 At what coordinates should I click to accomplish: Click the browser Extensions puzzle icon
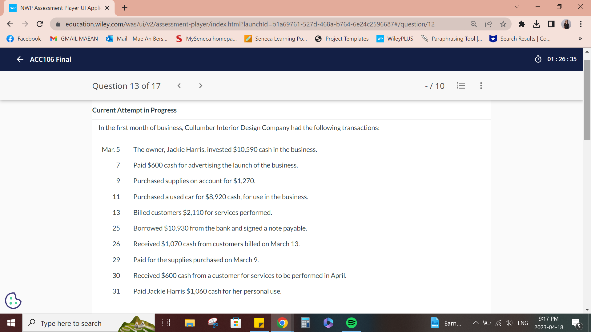point(521,24)
